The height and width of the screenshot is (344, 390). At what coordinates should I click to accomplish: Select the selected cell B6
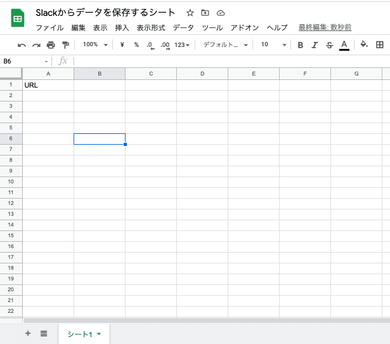click(100, 139)
